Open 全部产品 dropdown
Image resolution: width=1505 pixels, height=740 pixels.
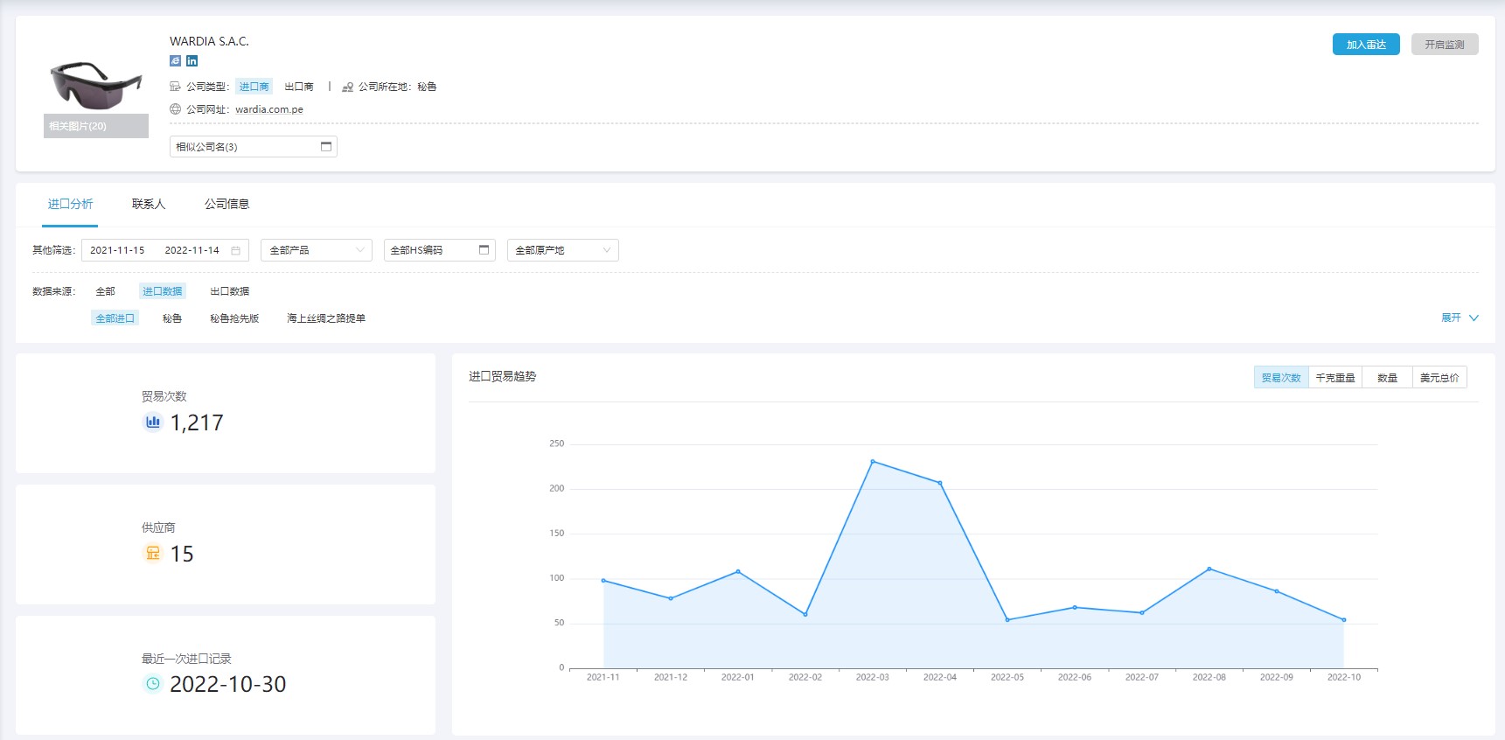point(317,250)
